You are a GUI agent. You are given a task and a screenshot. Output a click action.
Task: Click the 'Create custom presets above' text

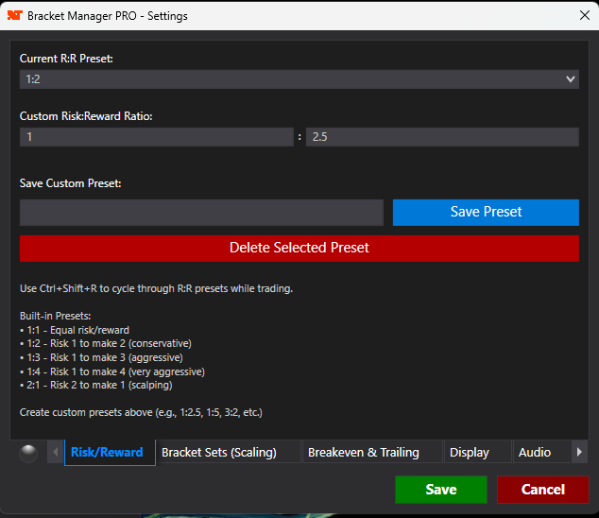point(141,412)
